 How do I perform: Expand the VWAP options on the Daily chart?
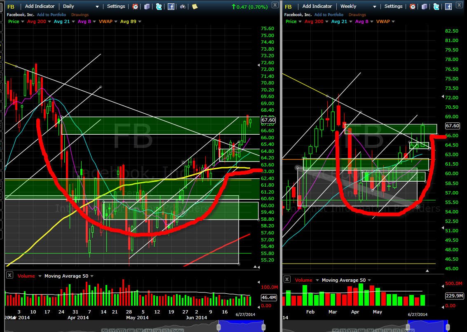pyautogui.click(x=115, y=21)
